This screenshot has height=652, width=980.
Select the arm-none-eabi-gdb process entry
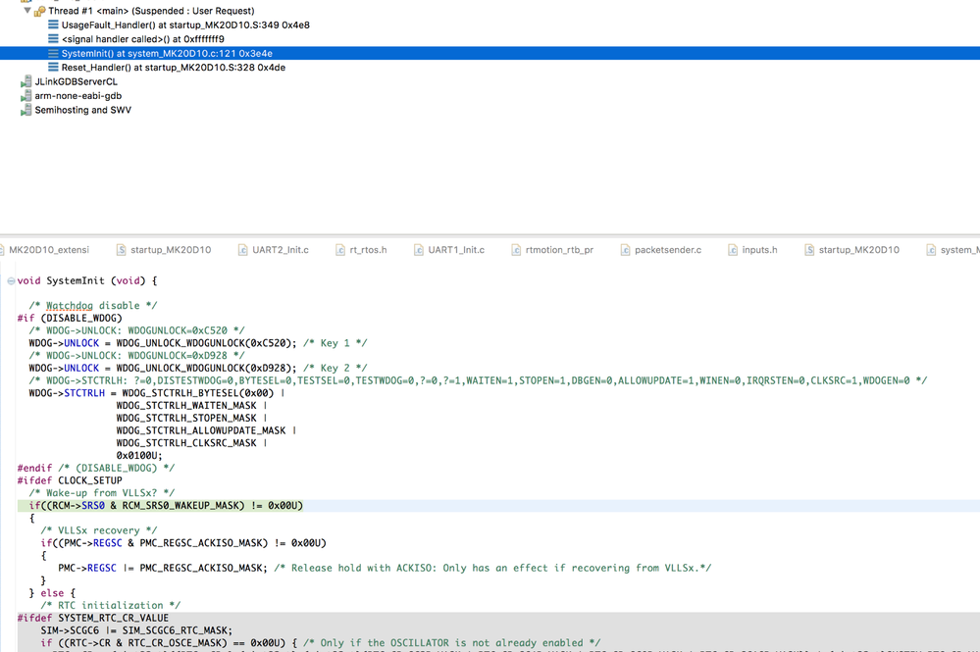[x=78, y=95]
